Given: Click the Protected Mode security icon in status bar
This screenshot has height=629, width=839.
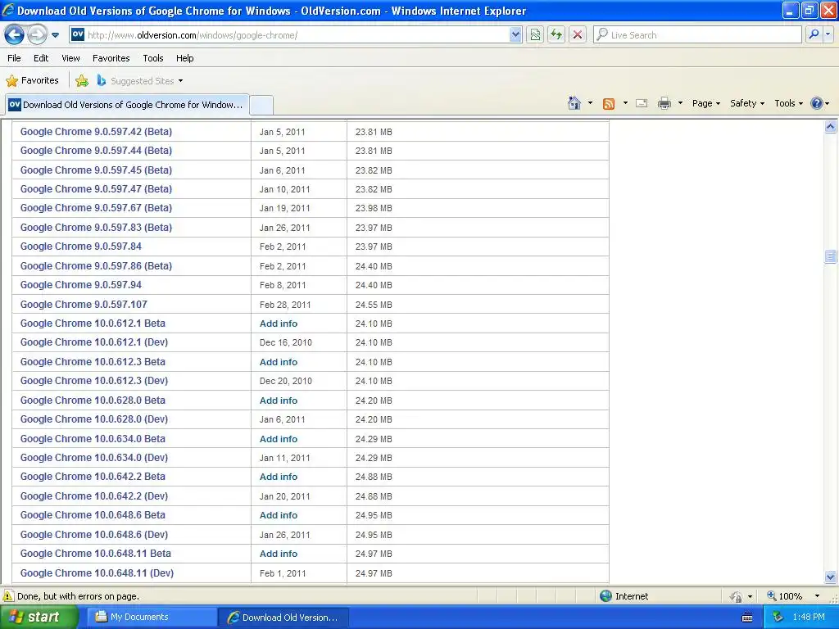Looking at the screenshot, I should coord(737,596).
